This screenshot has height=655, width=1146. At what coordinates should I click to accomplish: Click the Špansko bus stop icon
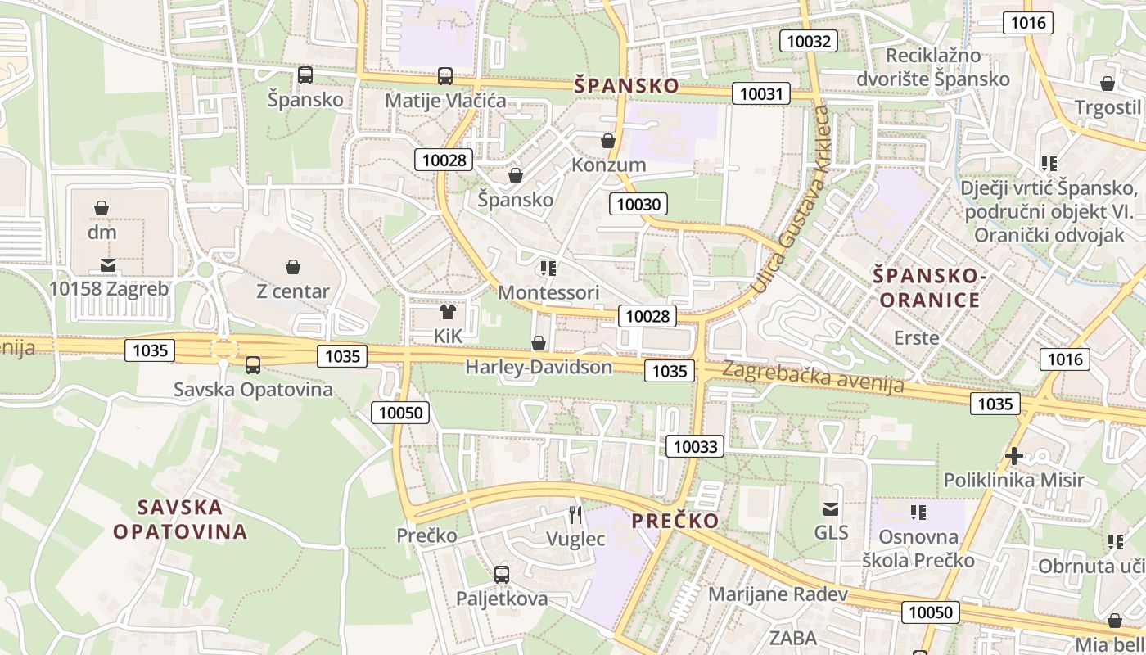point(305,75)
